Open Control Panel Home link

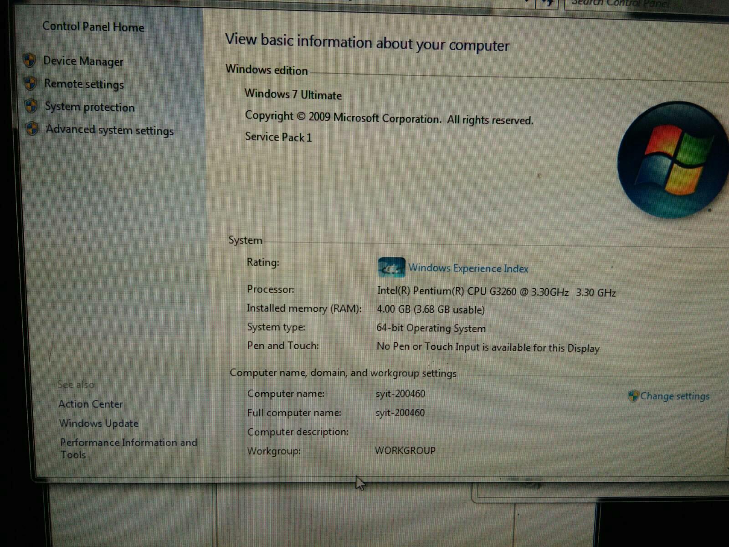coord(93,26)
